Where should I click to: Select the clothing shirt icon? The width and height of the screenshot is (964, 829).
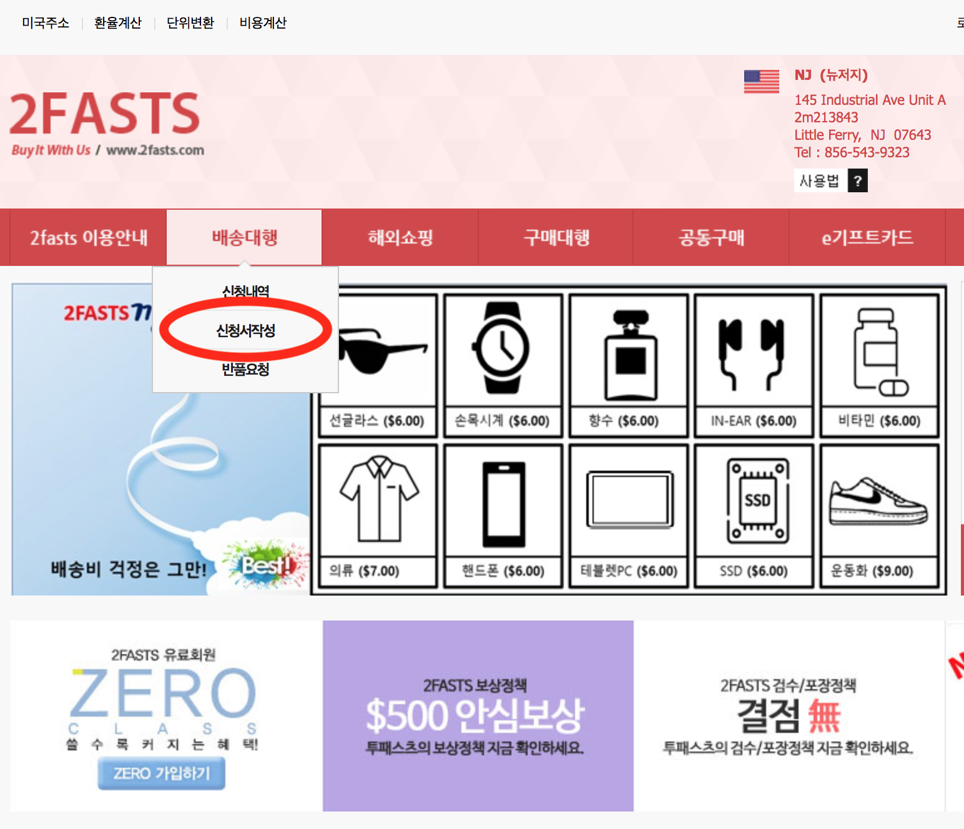tap(379, 498)
